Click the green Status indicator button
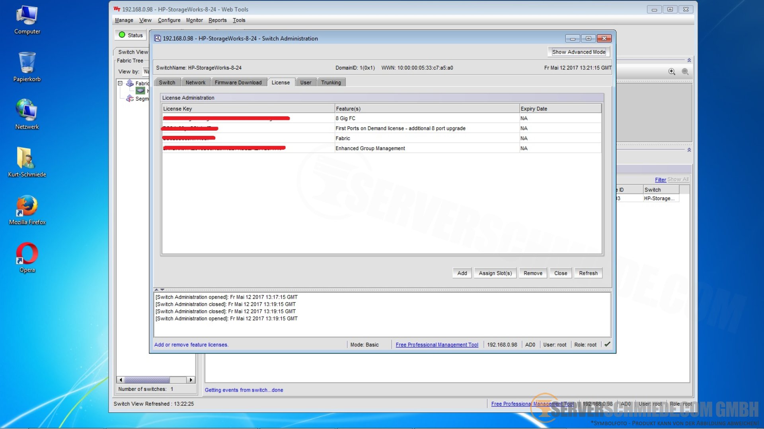Viewport: 764px width, 429px height. pos(131,35)
